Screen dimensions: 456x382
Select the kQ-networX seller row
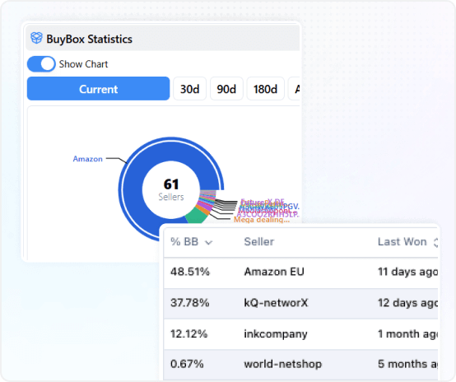coord(300,304)
